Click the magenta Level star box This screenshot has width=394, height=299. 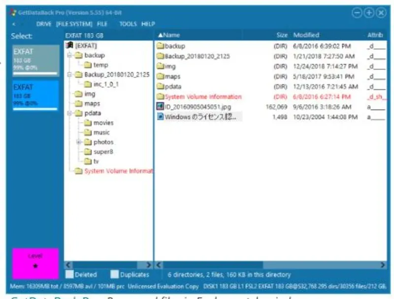click(35, 263)
